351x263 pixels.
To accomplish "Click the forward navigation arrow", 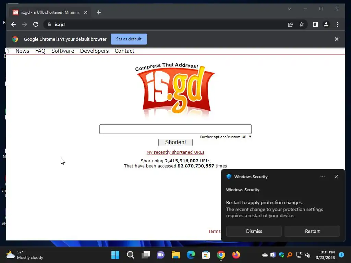I will (25, 24).
